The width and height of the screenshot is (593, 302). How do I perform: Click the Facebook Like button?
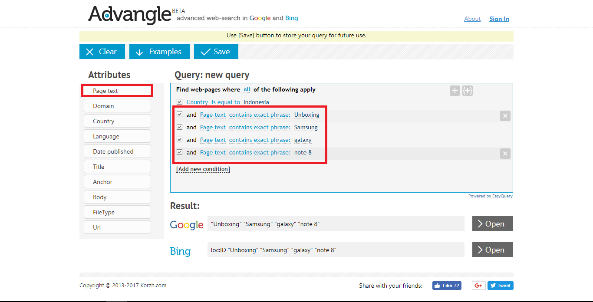tap(446, 286)
